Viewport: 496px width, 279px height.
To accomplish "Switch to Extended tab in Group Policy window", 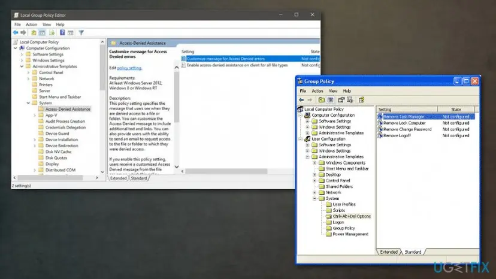I will click(388, 252).
